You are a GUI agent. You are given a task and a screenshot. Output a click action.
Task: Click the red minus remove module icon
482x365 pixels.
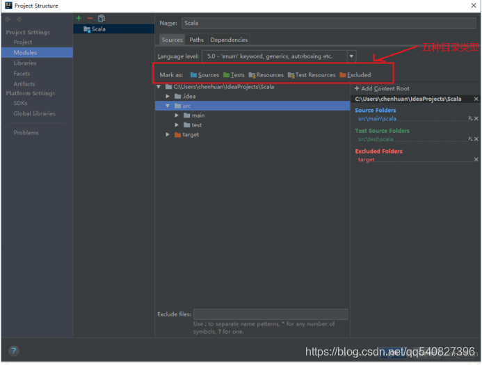90,19
